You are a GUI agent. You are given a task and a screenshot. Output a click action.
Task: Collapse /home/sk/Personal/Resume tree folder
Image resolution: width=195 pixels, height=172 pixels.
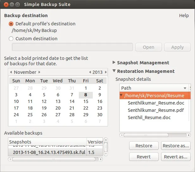[122, 95]
